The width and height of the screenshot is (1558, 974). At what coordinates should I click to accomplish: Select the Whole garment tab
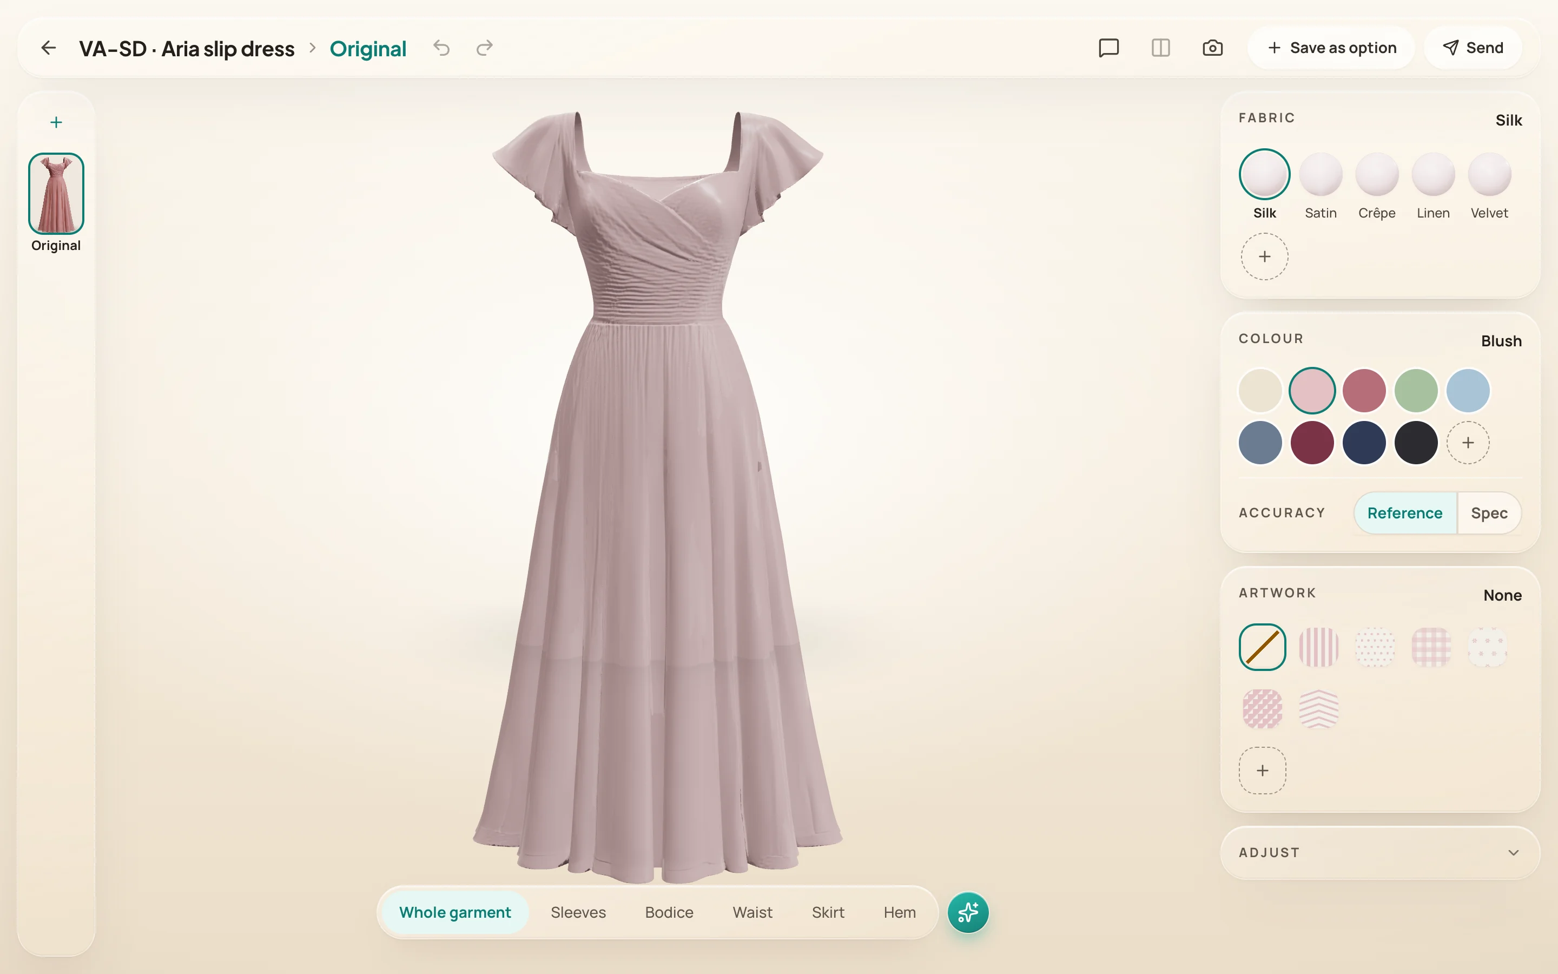pyautogui.click(x=455, y=912)
